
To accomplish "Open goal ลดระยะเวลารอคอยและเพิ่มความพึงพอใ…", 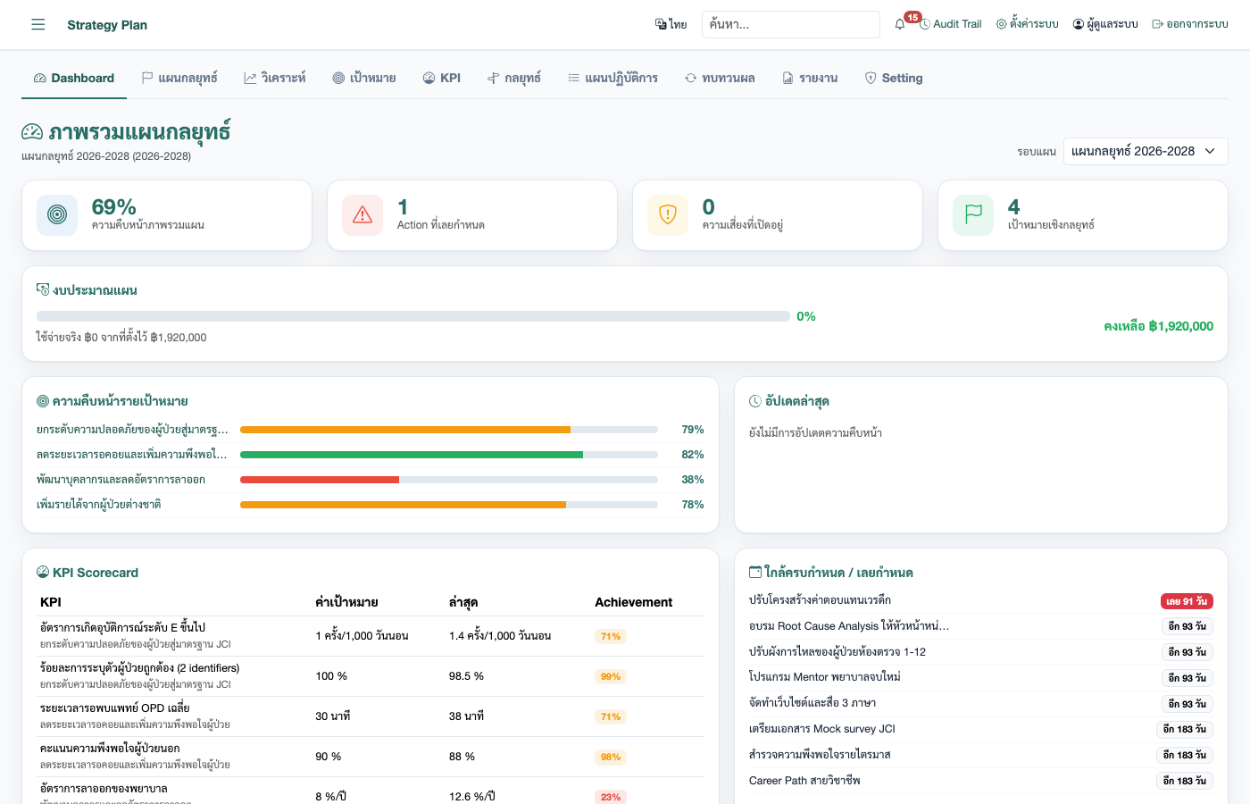I will (x=132, y=455).
